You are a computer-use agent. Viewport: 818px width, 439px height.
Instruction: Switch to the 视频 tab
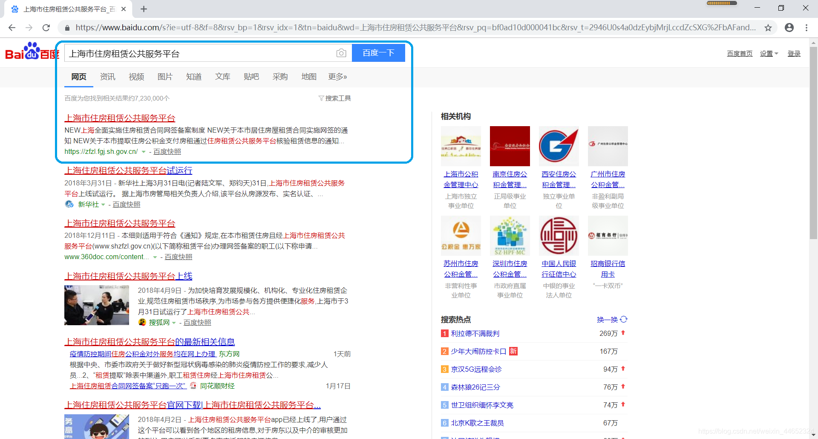click(x=136, y=77)
